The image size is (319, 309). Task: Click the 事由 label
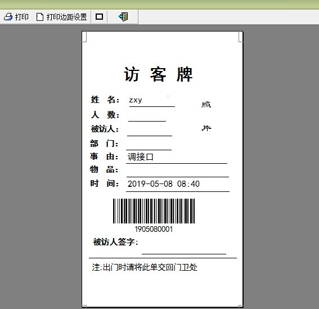tap(104, 156)
